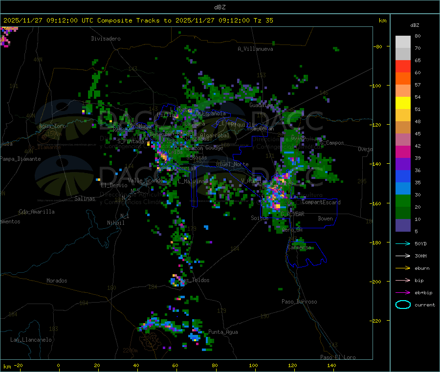Click the Bowen map label
The image size is (440, 372).
coord(326,219)
